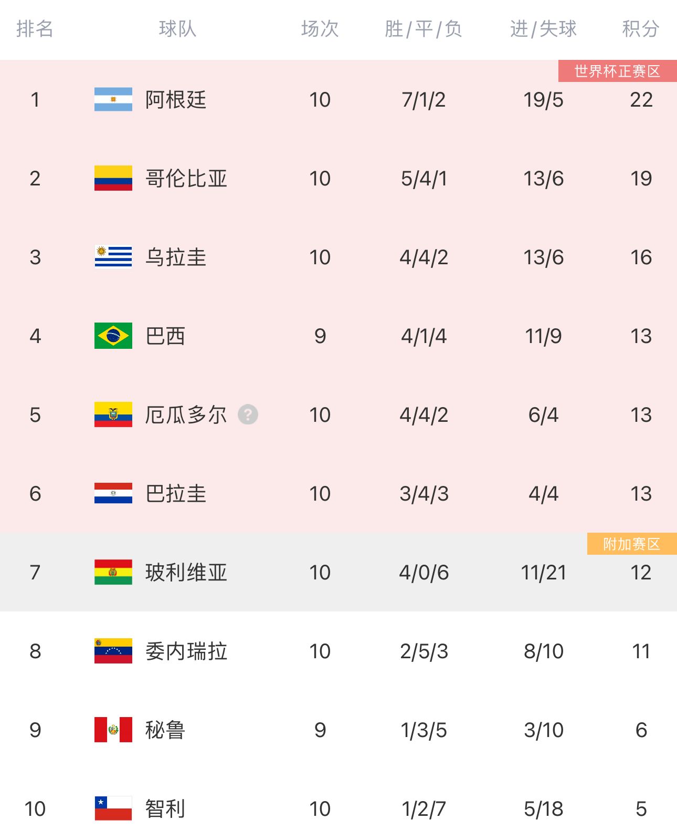Open the 巴西 team name link

[165, 336]
